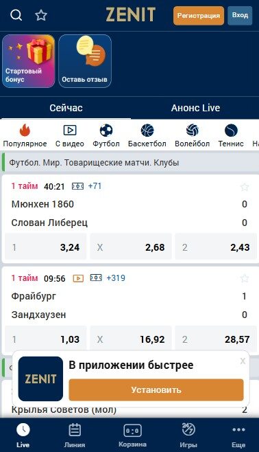Viewport: 259px width, 452px height.
Task: Open the search magnifier icon
Action: (16, 15)
